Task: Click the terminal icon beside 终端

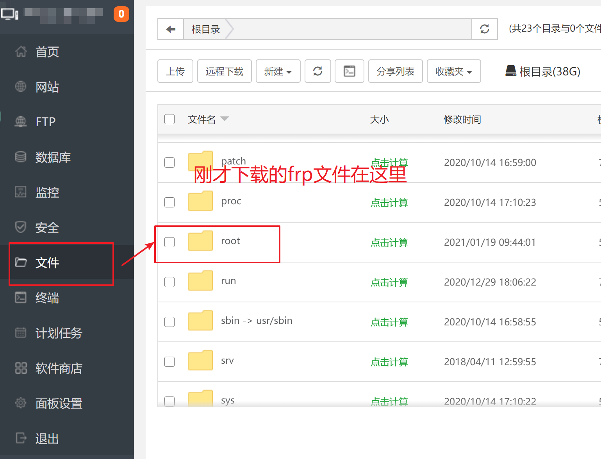Action: click(21, 297)
